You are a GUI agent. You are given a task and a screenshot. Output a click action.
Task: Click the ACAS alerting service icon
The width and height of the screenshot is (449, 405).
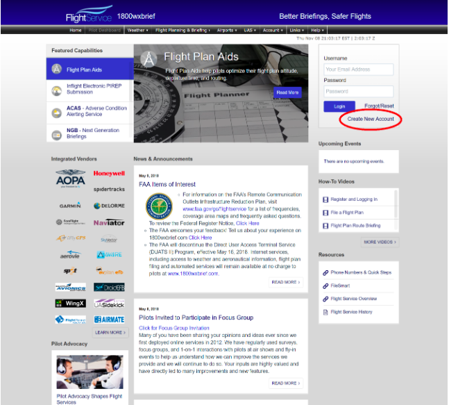point(57,113)
